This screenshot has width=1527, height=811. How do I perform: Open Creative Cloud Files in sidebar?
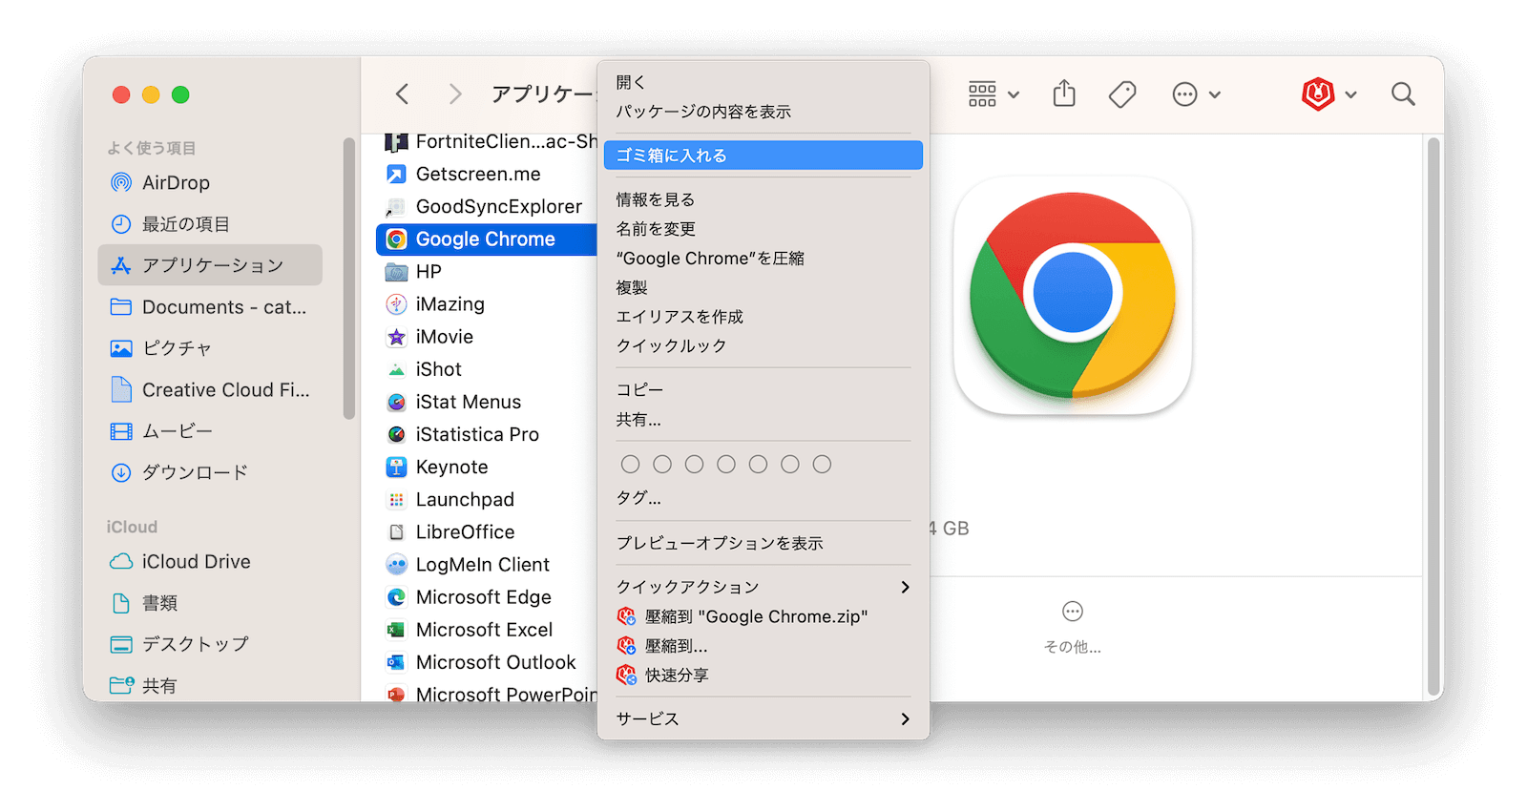[x=210, y=389]
